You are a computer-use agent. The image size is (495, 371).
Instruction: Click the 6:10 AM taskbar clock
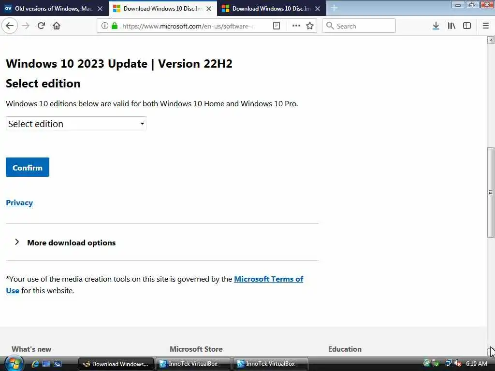(477, 364)
